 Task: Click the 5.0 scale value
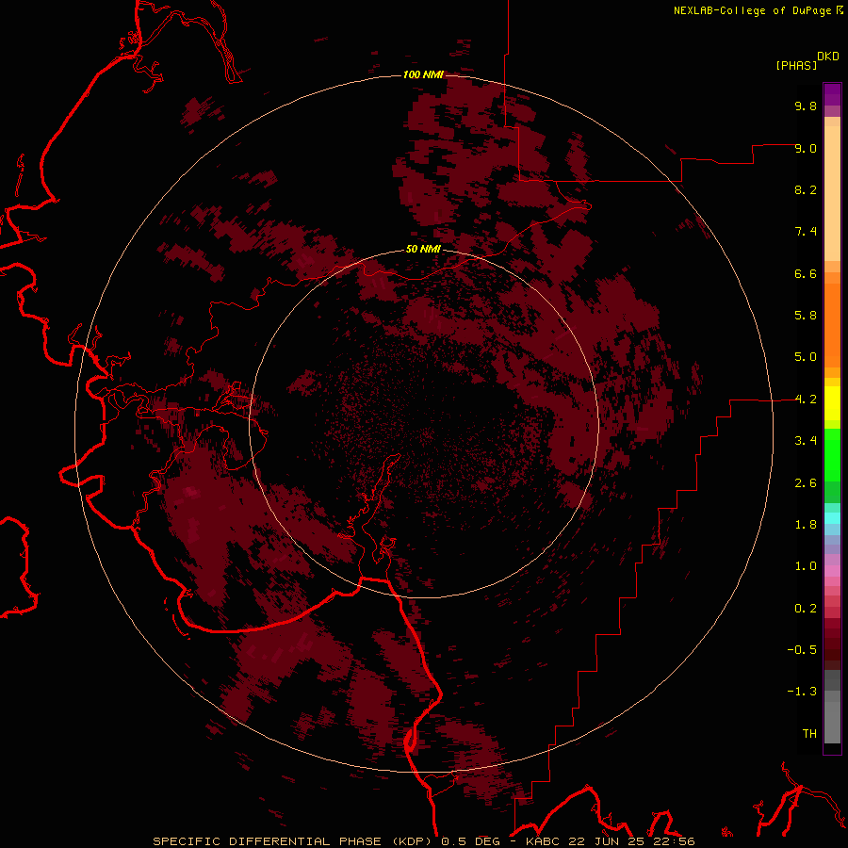pyautogui.click(x=806, y=357)
